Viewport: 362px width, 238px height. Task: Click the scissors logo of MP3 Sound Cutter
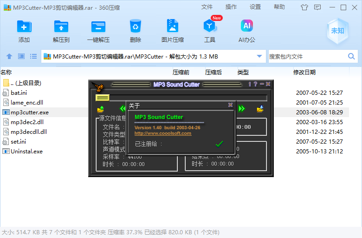(x=98, y=86)
